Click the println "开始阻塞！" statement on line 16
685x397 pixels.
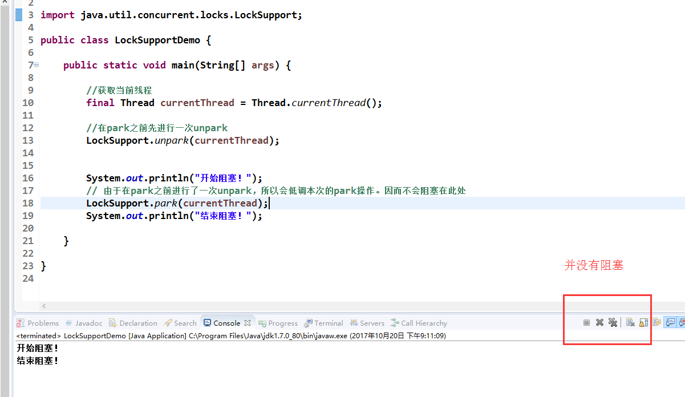pyautogui.click(x=175, y=178)
